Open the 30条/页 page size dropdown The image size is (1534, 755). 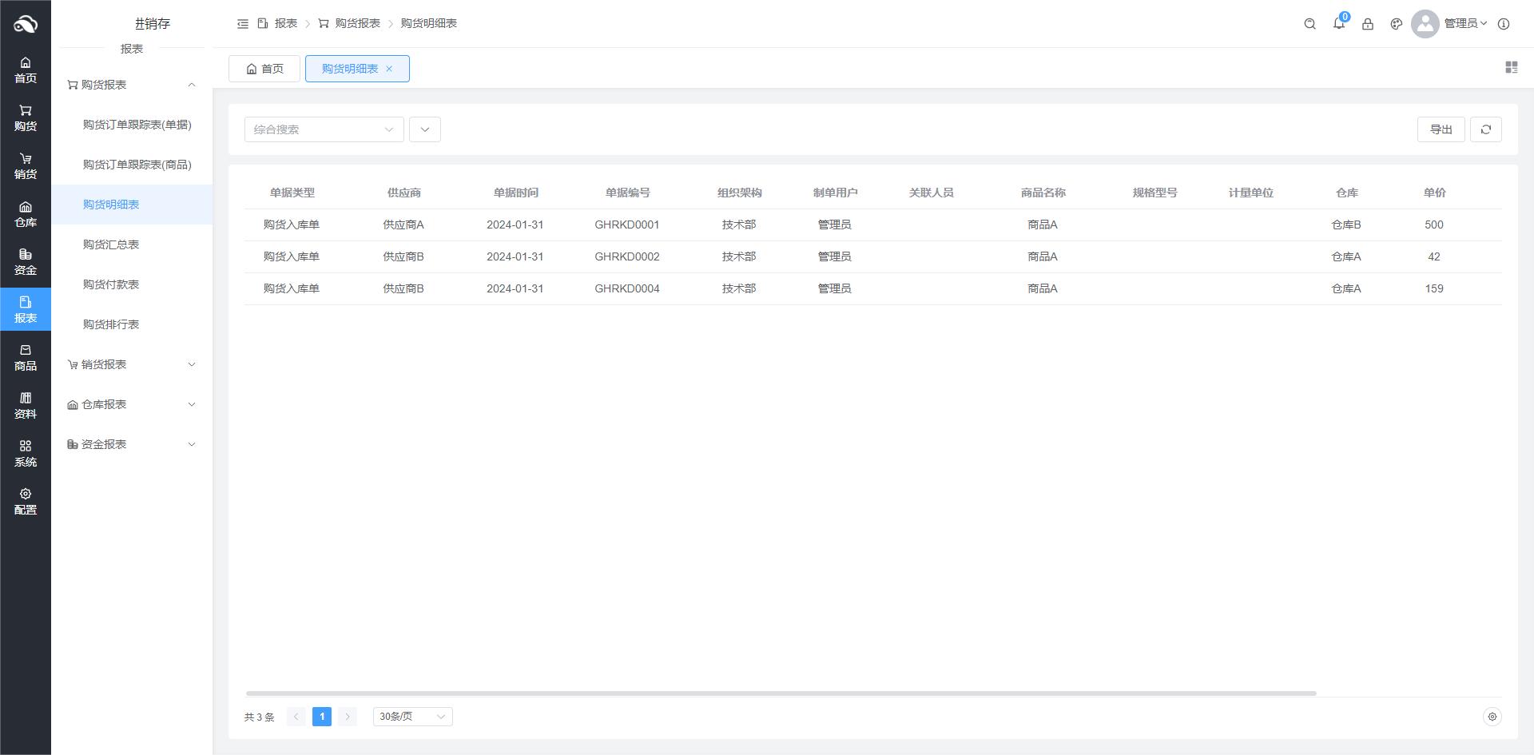coord(412,717)
